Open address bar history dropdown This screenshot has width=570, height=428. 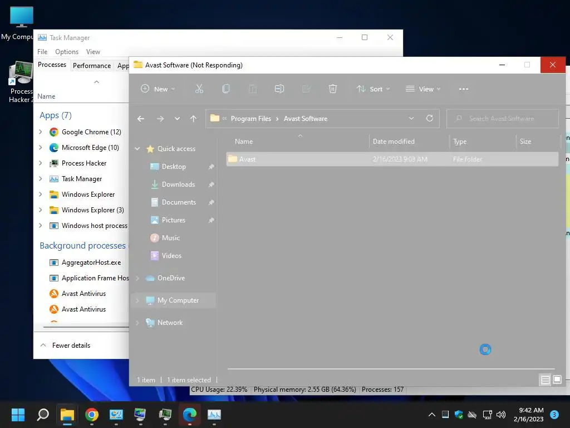point(411,118)
